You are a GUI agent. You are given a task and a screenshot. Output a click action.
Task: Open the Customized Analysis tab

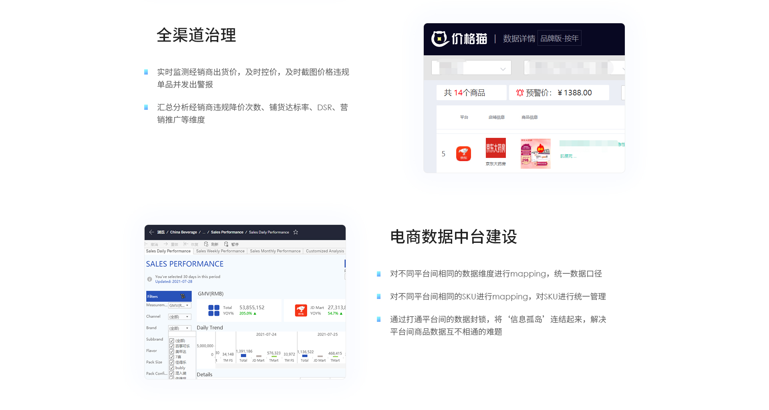[324, 251]
